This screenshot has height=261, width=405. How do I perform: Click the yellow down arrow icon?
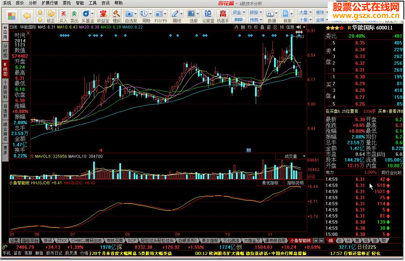click(40, 20)
